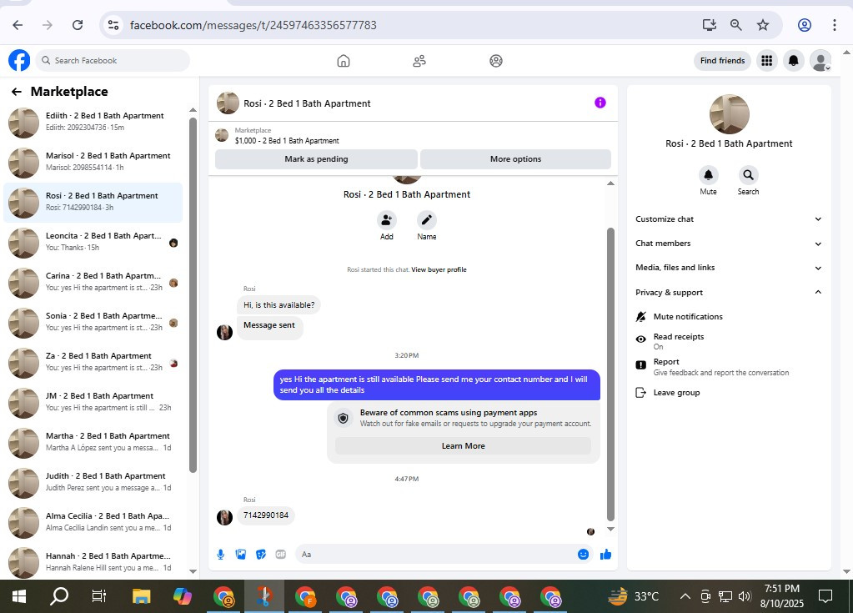Open Martha conversation in list
853x613 pixels.
pyautogui.click(x=93, y=443)
